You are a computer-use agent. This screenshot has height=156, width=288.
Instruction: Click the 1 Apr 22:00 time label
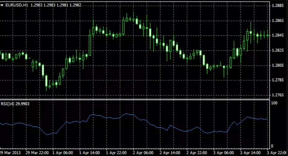(x=116, y=153)
